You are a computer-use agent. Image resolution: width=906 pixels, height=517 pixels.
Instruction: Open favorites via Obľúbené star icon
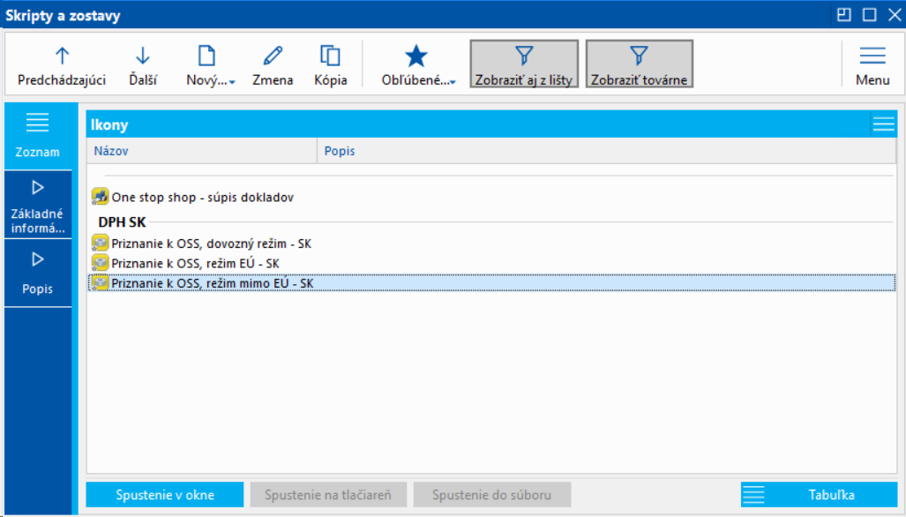(416, 56)
